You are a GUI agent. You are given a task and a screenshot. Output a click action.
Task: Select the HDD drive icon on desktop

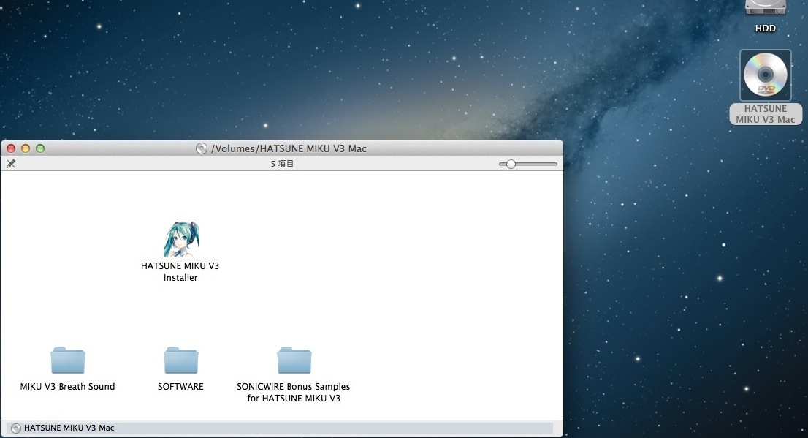(765, 8)
